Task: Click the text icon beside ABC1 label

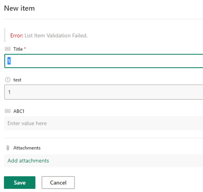Action: pyautogui.click(x=8, y=111)
